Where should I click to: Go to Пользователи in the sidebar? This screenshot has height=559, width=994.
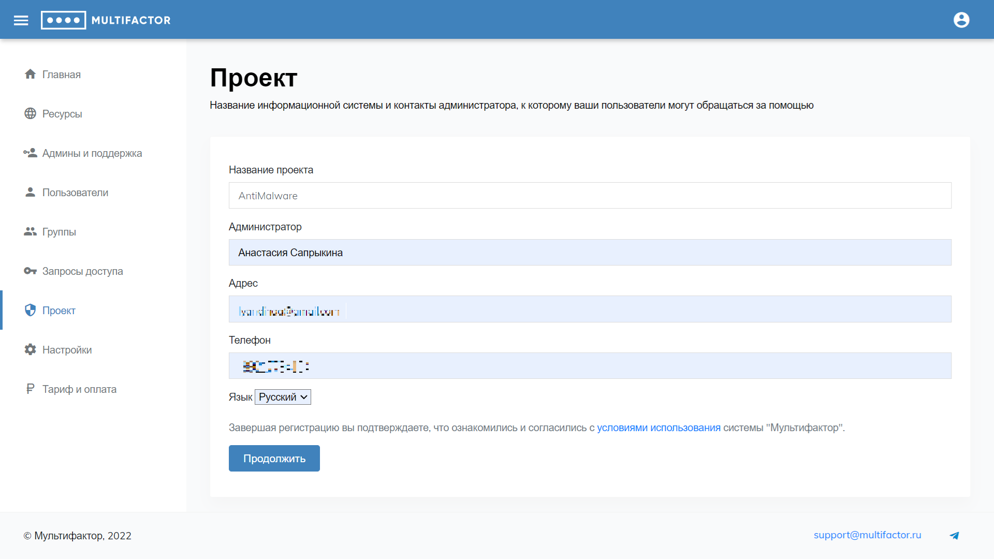pos(75,193)
